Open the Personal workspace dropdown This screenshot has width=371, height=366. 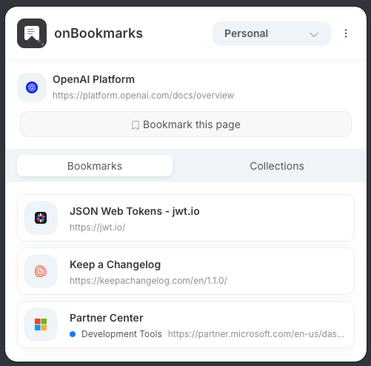pyautogui.click(x=272, y=33)
